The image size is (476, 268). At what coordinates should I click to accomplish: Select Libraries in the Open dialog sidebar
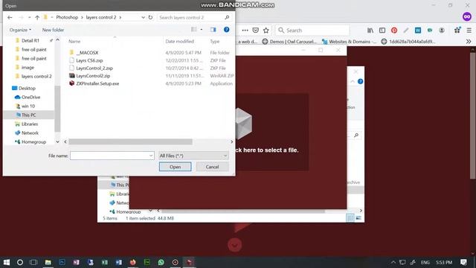(30, 124)
